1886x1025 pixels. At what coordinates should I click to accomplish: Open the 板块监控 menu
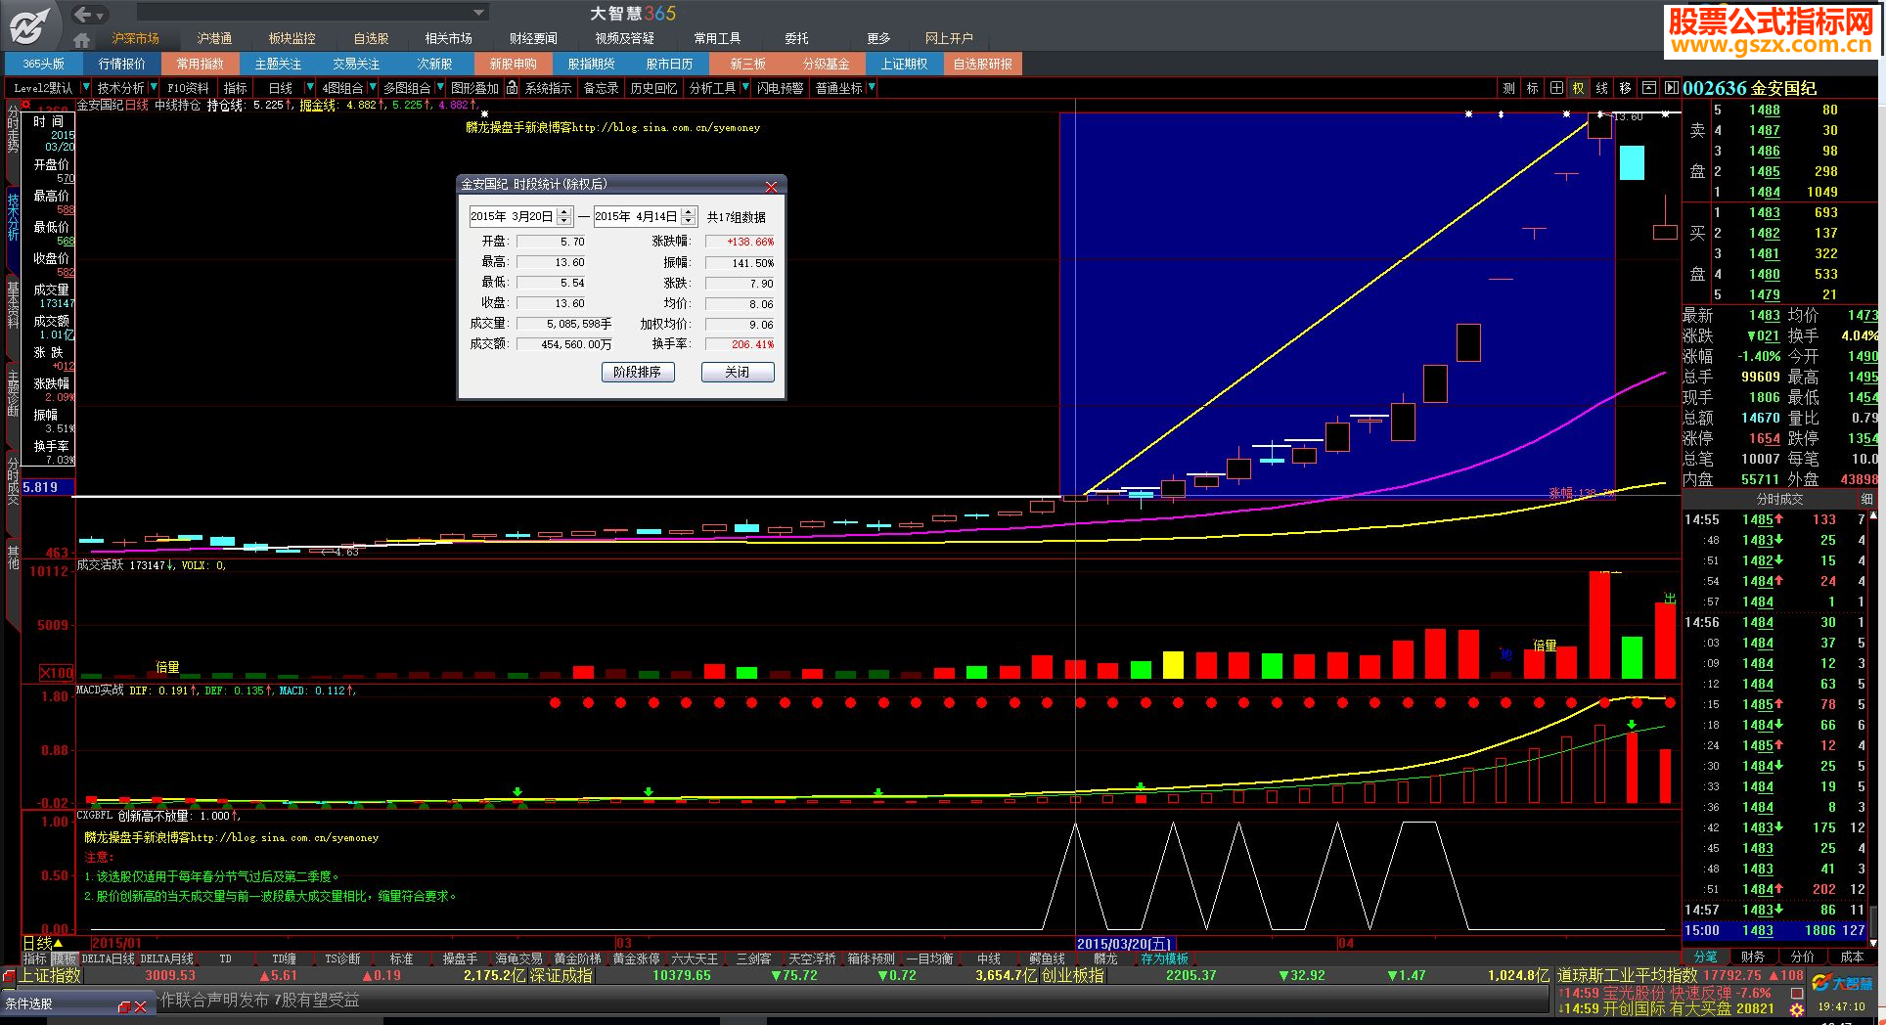[x=292, y=38]
